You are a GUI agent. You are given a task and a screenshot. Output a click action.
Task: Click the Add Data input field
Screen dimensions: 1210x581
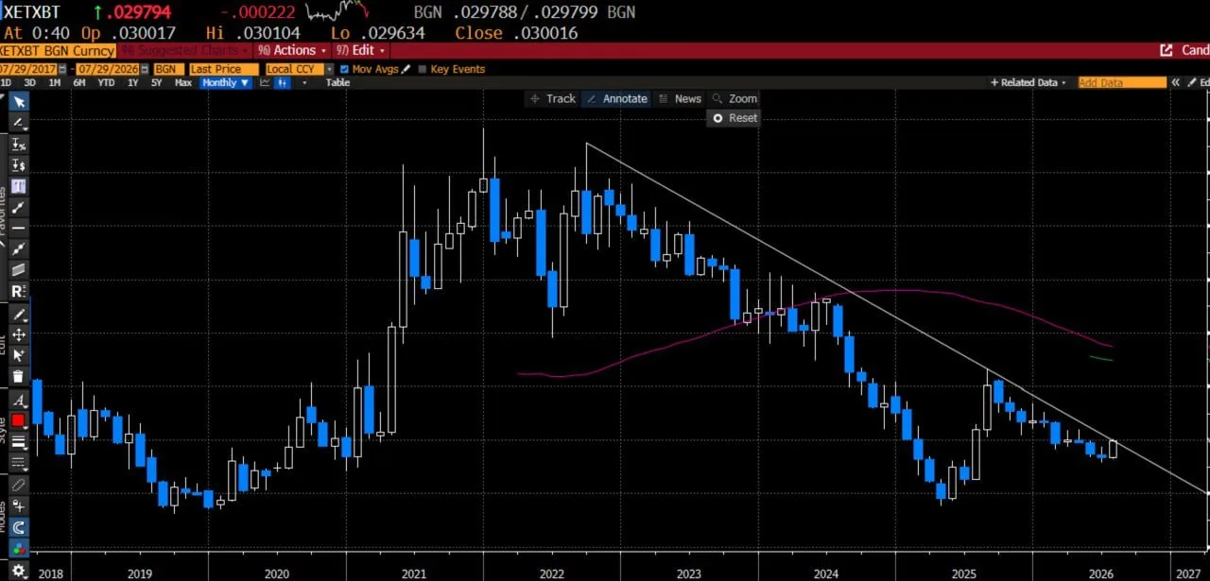click(1122, 83)
